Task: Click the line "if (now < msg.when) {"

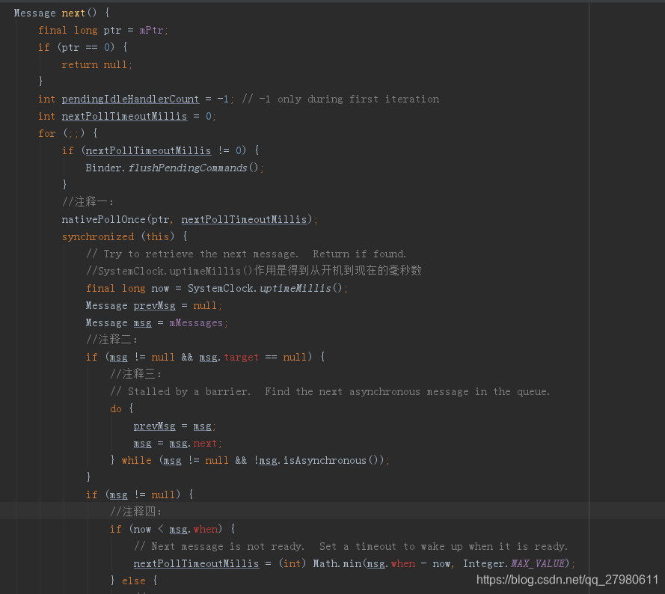Action: [x=173, y=529]
